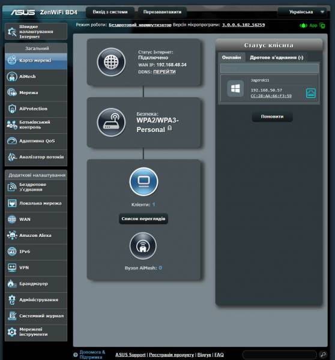The height and width of the screenshot is (360, 335).
Task: Open the firmware version 3.0.0.6.102_56259 link
Action: 243,25
